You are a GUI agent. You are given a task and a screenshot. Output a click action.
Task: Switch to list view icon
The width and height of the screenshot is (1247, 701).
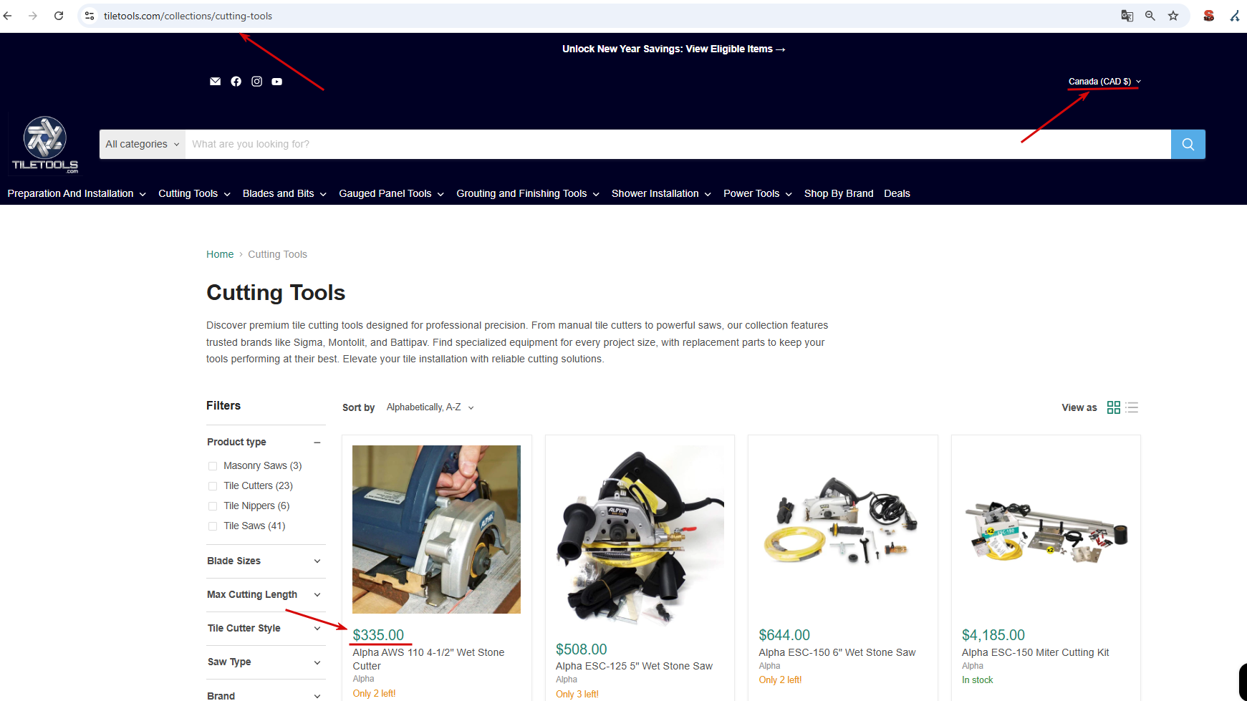[x=1132, y=407]
